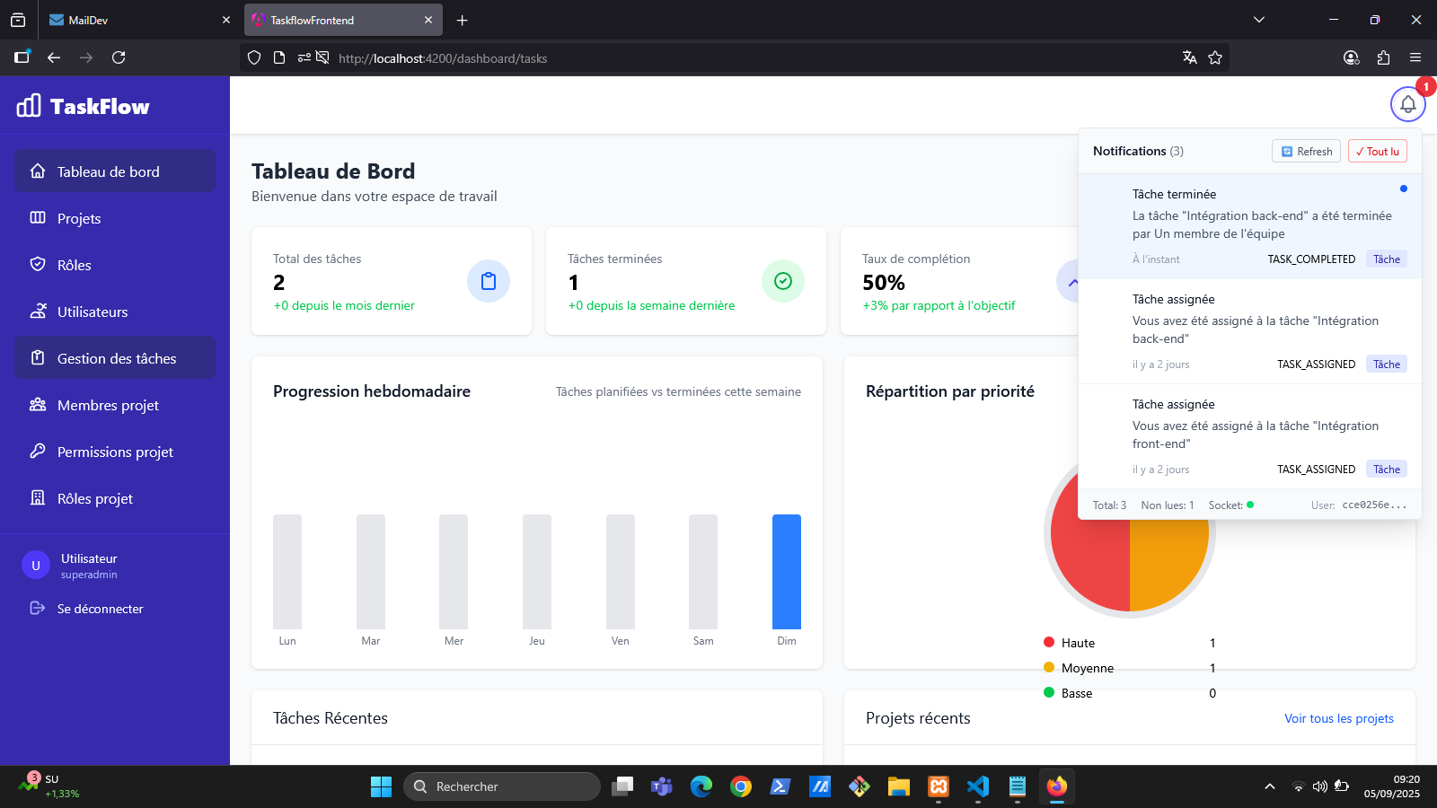This screenshot has height=808, width=1437.
Task: Open a new browser tab
Action: 463,20
